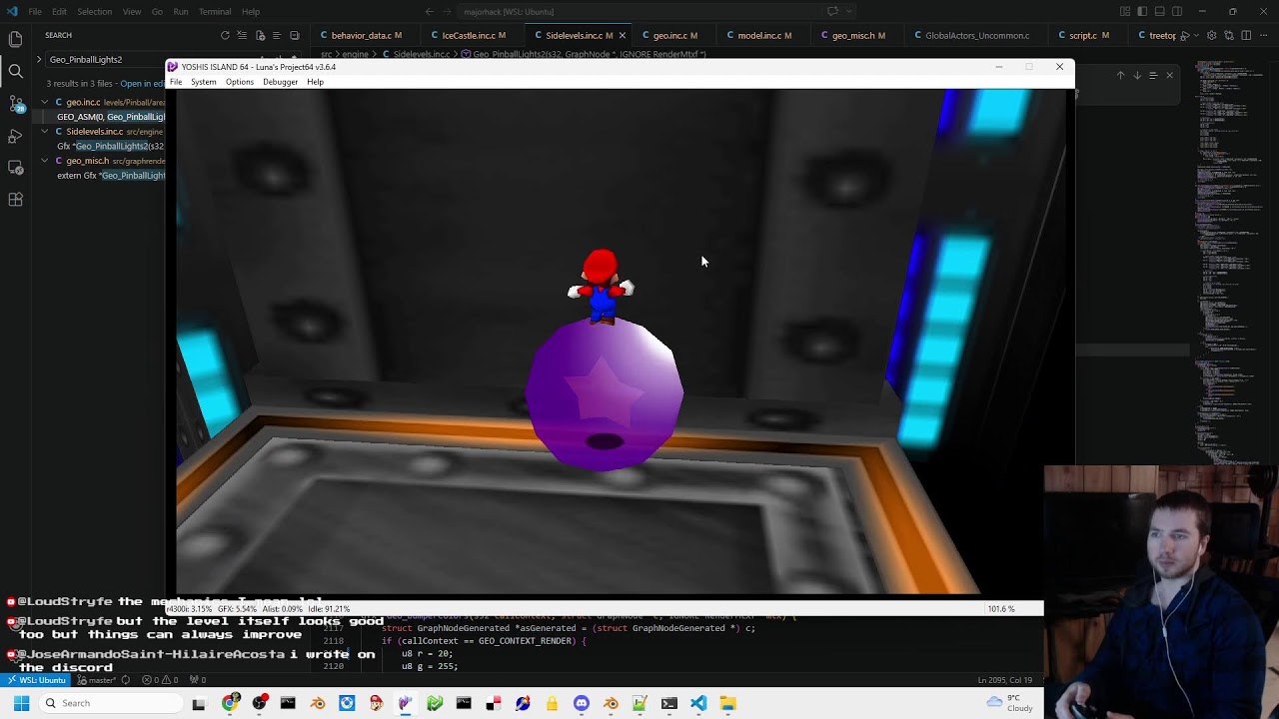Click the Open in editor link
Image resolution: width=1279 pixels, height=719 pixels.
pyautogui.click(x=142, y=84)
